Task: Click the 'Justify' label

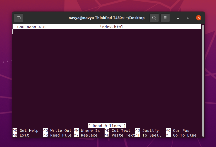Action: [x=150, y=131]
